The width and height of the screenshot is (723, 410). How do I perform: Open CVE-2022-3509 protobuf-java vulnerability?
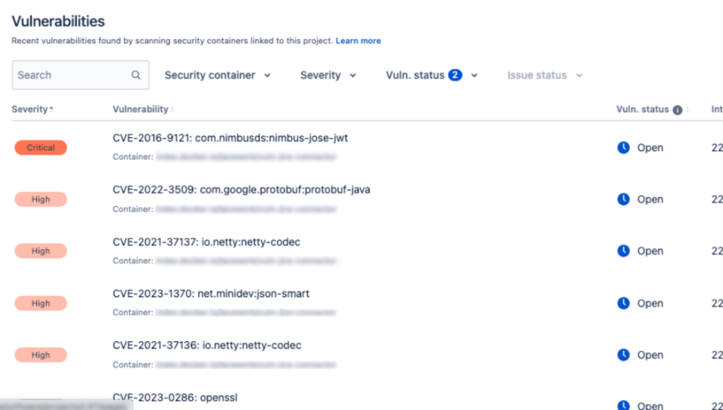coord(241,189)
